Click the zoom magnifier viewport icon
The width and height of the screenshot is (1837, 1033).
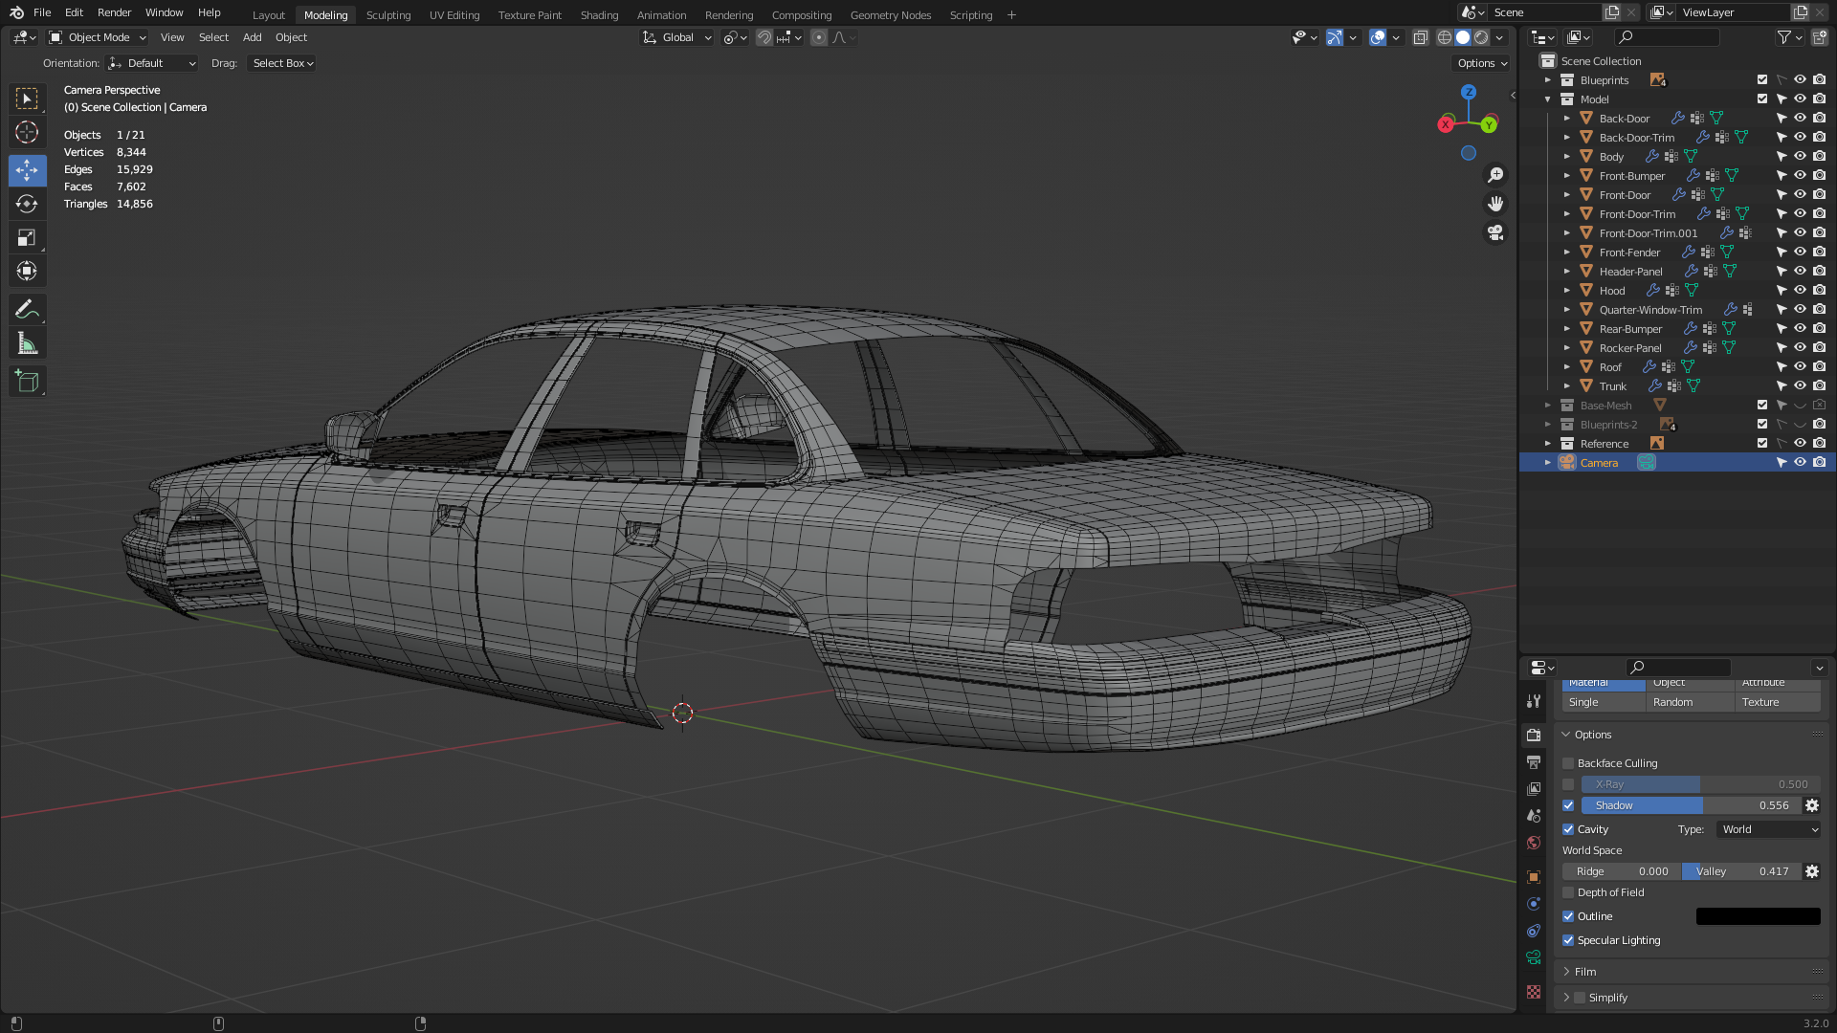point(1494,175)
